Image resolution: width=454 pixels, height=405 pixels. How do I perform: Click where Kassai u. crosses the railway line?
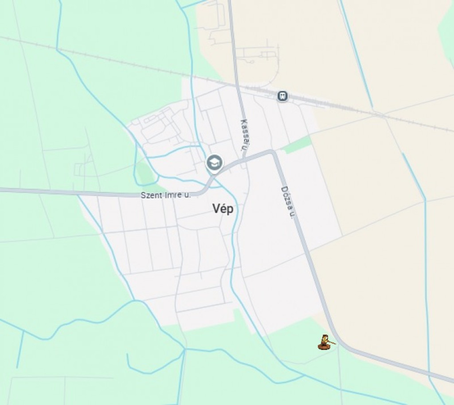(x=238, y=86)
